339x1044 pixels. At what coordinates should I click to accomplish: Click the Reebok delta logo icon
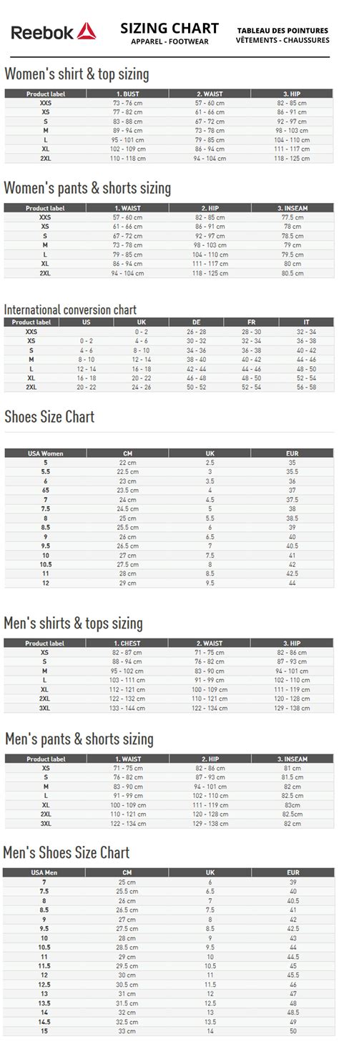(x=87, y=31)
